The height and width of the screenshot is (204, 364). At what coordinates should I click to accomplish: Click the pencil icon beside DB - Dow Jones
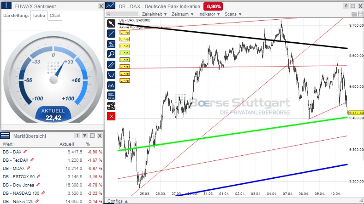click(38, 185)
